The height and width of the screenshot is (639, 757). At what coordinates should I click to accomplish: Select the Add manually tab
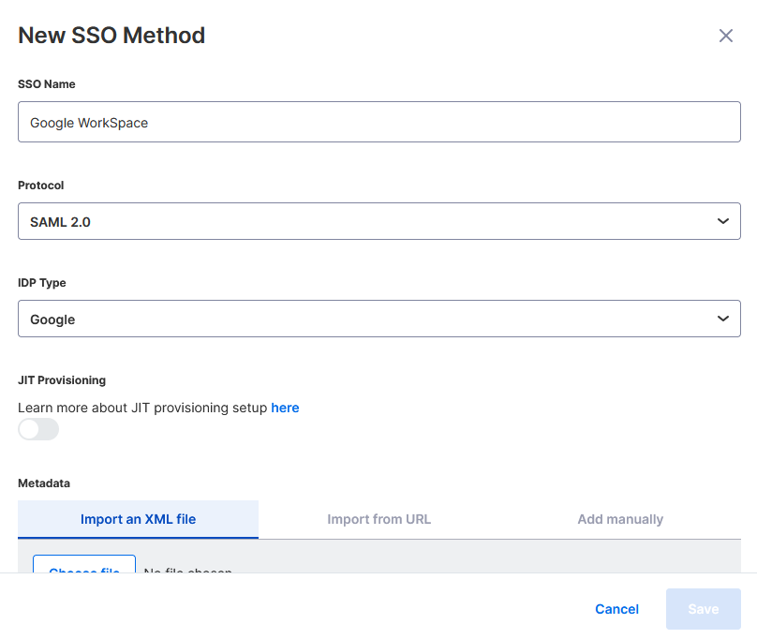click(620, 518)
